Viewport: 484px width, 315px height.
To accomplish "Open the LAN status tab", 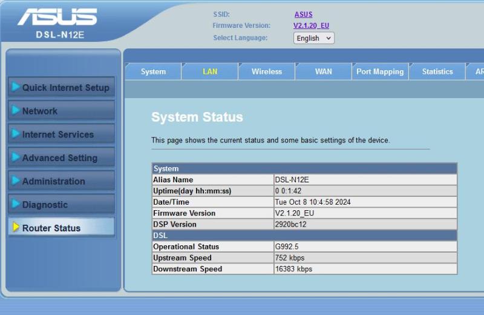I will pos(210,71).
